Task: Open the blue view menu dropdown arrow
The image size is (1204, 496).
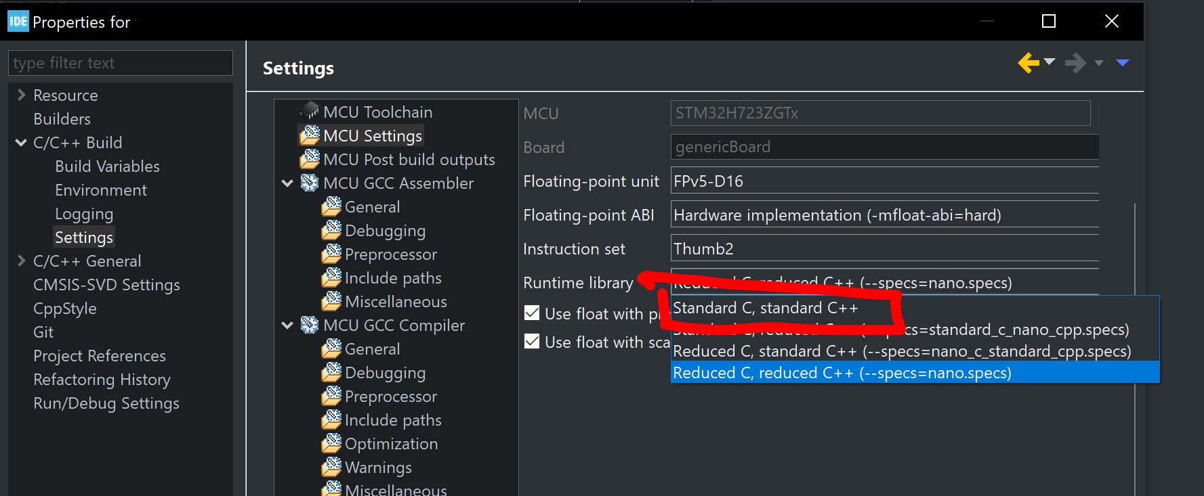Action: click(1123, 63)
